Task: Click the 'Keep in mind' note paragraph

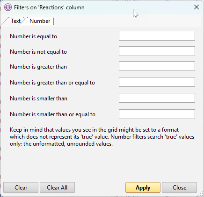Action: click(x=102, y=137)
